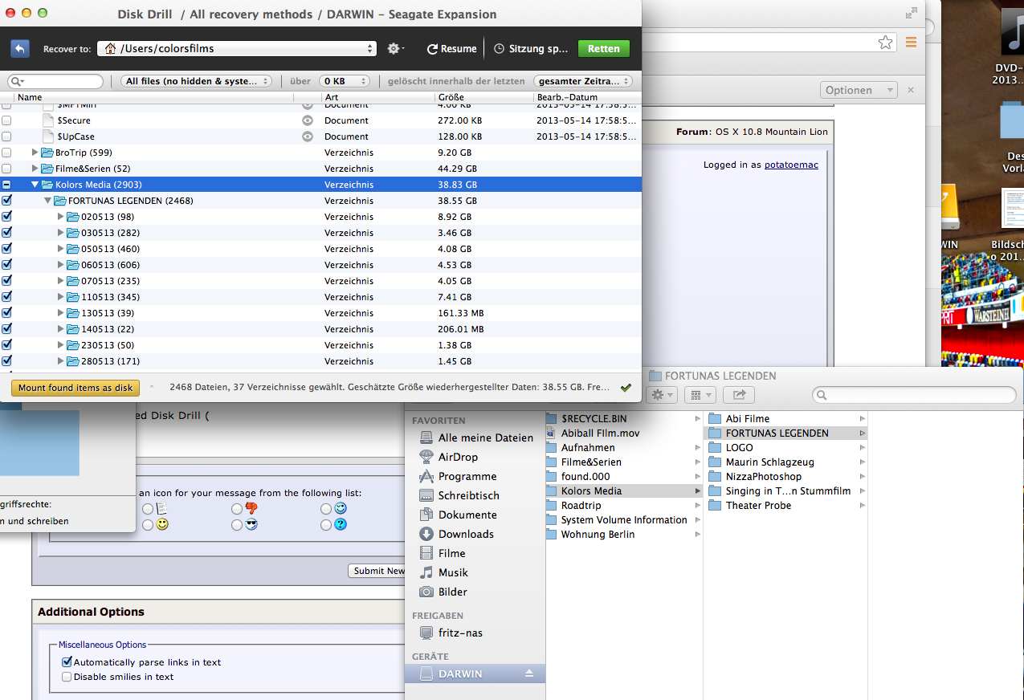Click the potatoemac user link
Screen dimensions: 1024x700
click(x=791, y=165)
